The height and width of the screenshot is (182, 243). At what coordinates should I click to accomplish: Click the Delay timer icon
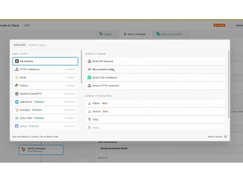click(89, 128)
